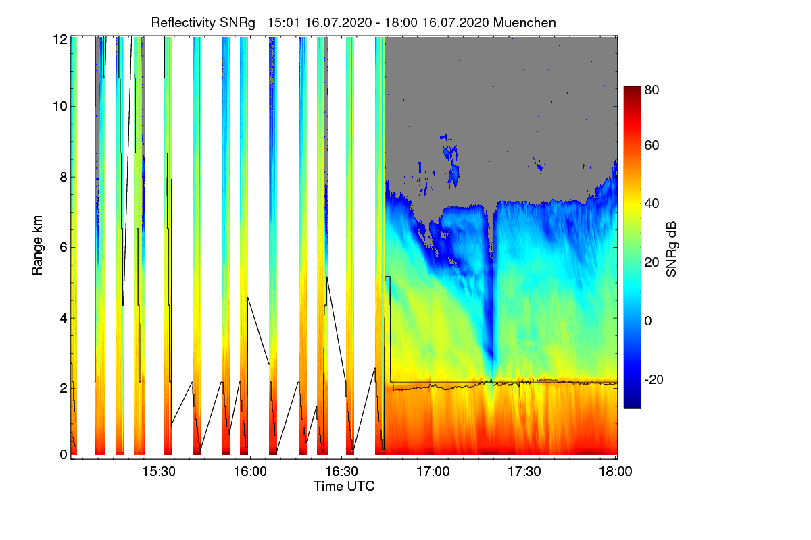Click the range axis label 10
This screenshot has width=811, height=540.
pos(59,105)
